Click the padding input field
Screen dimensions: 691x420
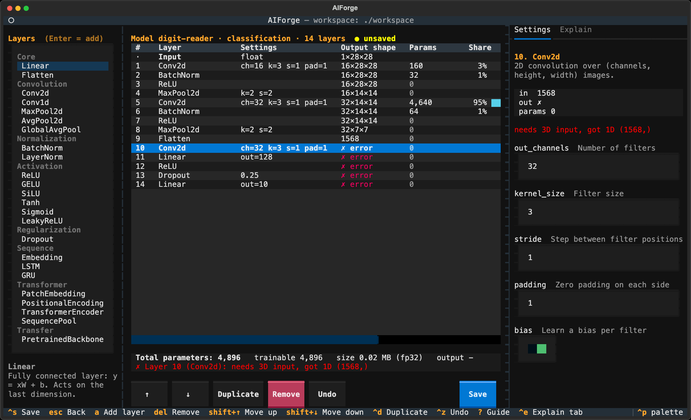coord(598,303)
